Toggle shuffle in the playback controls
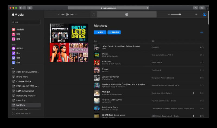This screenshot has width=217, height=128. 59,14
